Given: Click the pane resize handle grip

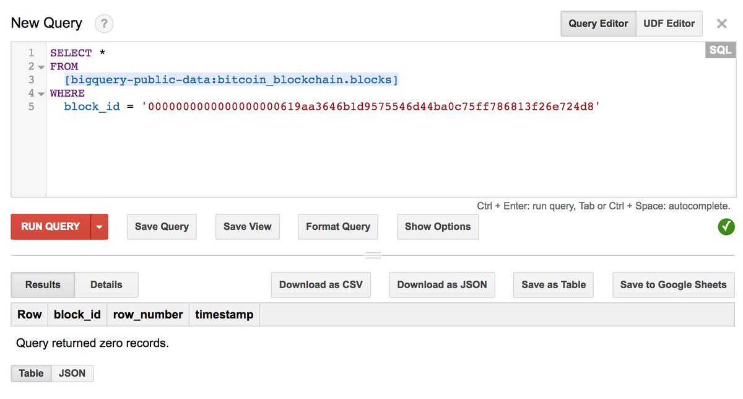Looking at the screenshot, I should 373,255.
